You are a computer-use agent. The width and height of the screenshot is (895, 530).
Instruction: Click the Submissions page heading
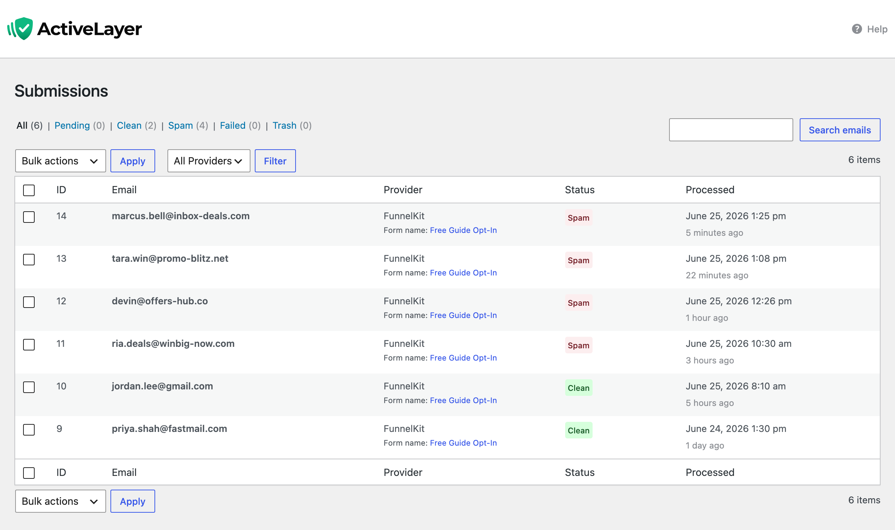click(61, 91)
